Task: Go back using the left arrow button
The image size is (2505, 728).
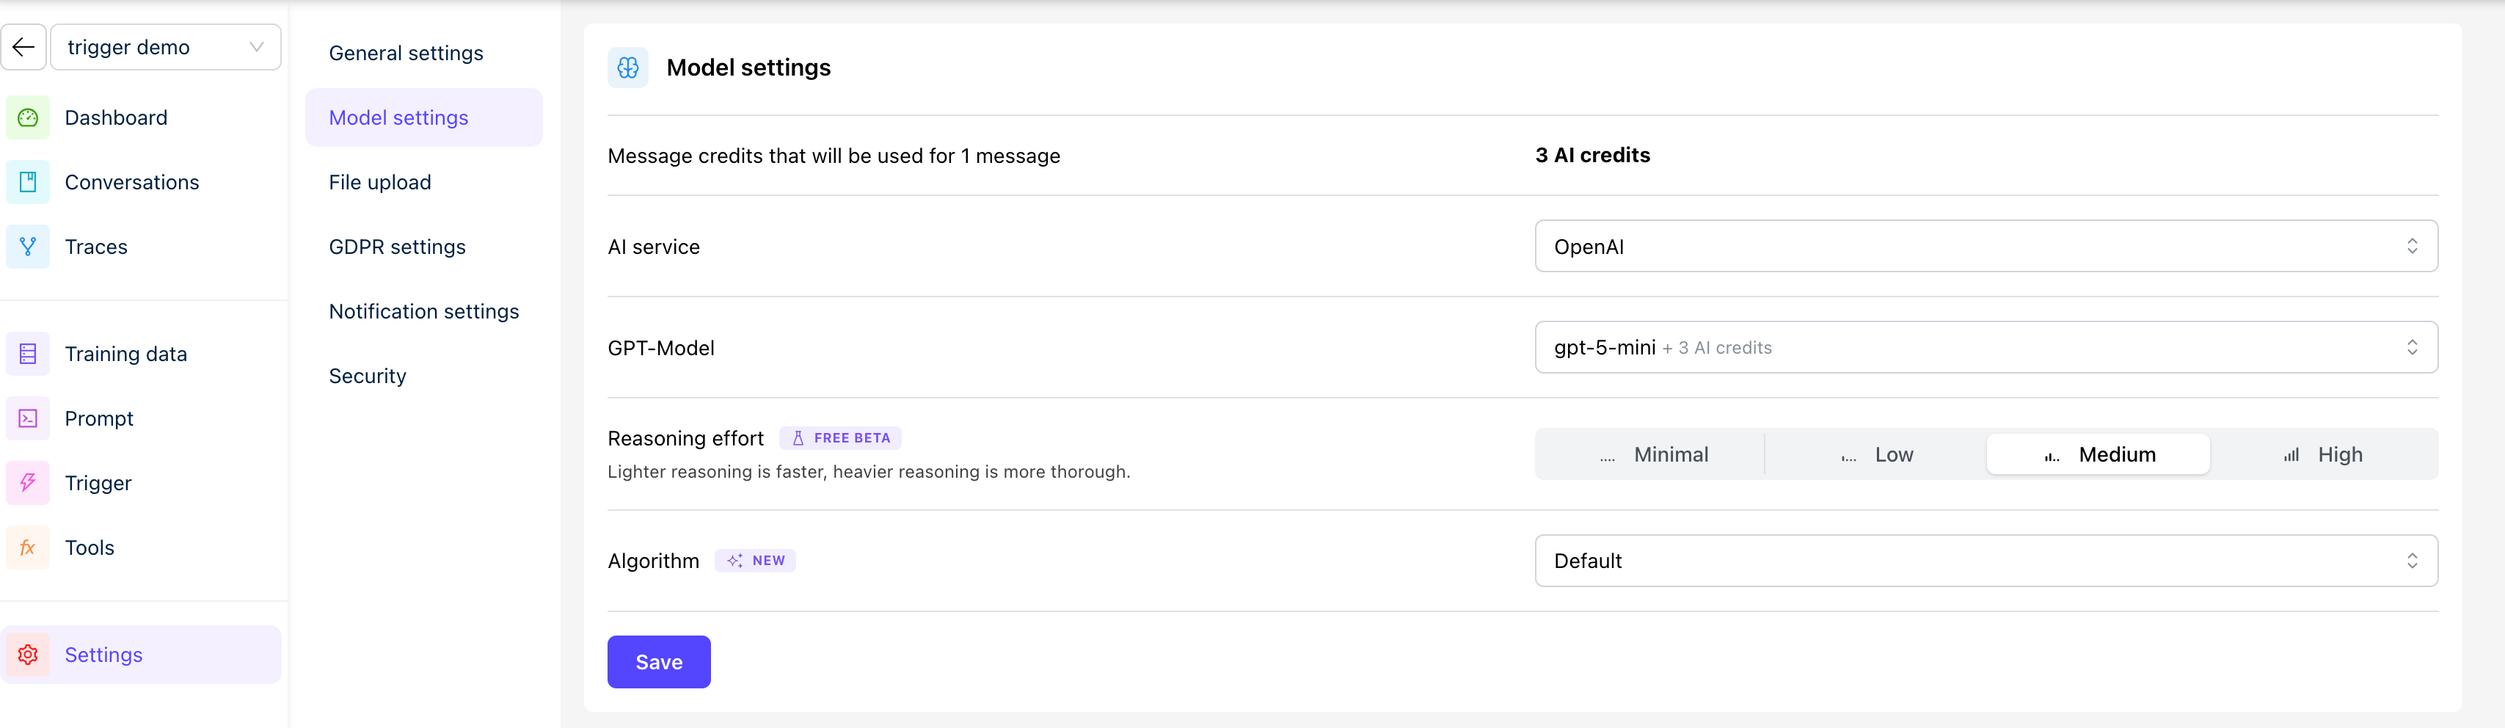Action: coord(23,47)
